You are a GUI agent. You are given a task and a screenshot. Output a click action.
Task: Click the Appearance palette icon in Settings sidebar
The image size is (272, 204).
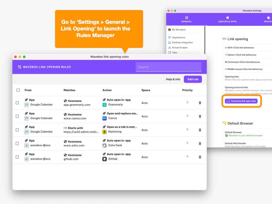point(169,37)
